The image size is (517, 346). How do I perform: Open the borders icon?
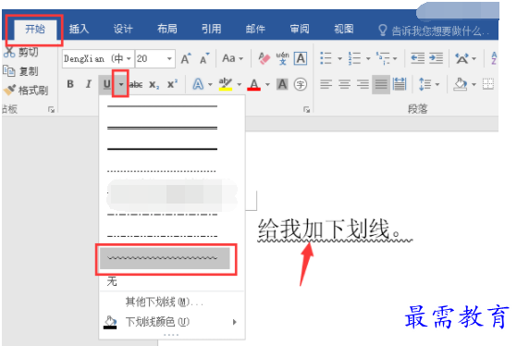488,84
